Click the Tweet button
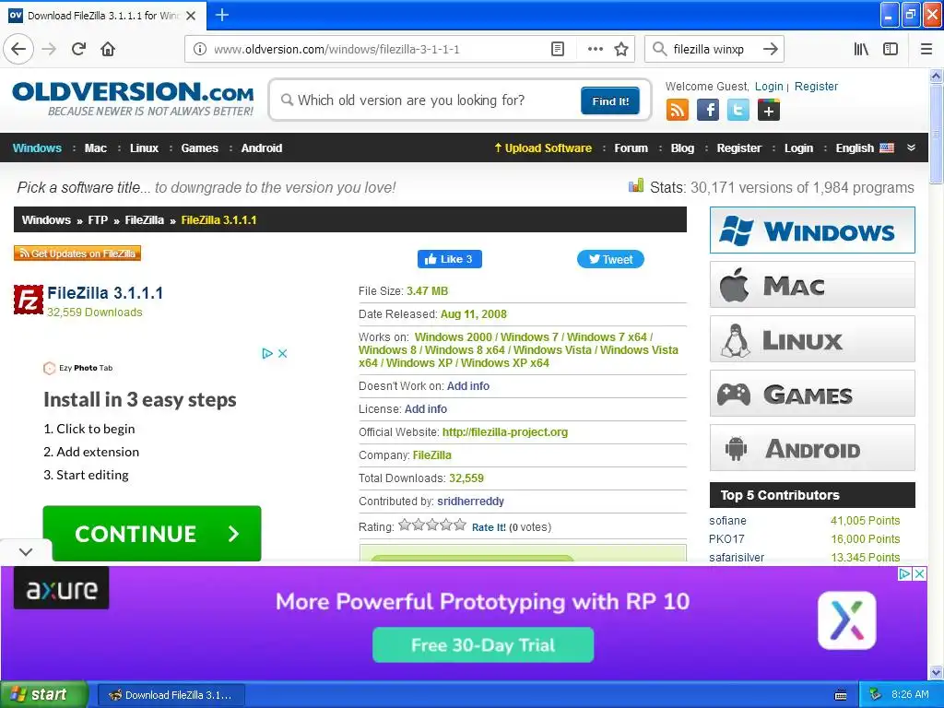 [610, 259]
